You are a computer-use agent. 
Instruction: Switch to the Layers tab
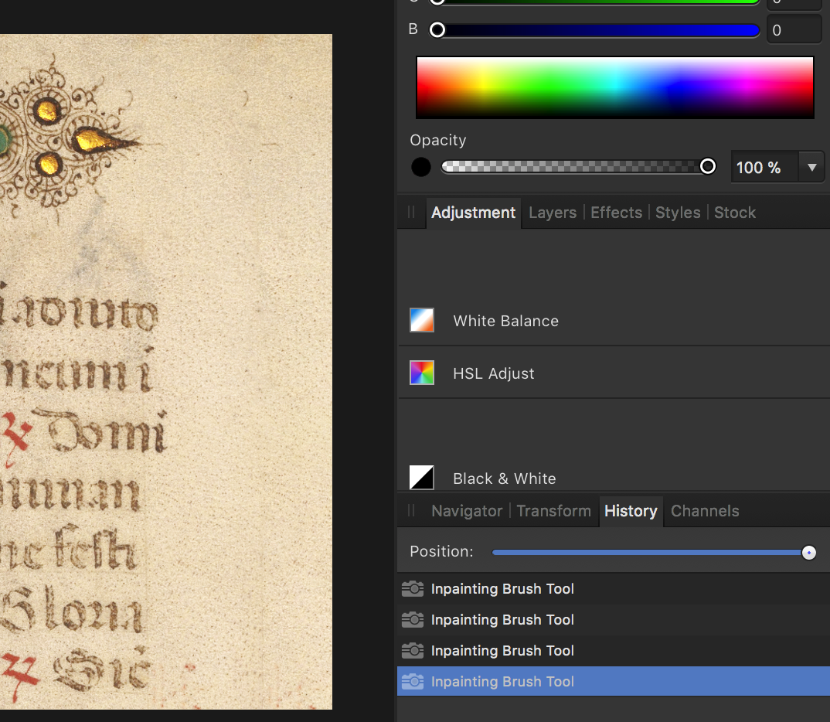(553, 213)
